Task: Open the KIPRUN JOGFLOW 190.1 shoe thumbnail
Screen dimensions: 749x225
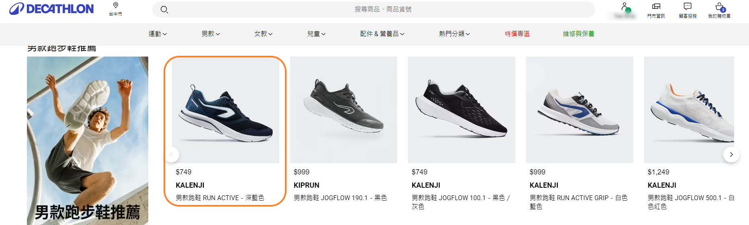Action: [344, 110]
